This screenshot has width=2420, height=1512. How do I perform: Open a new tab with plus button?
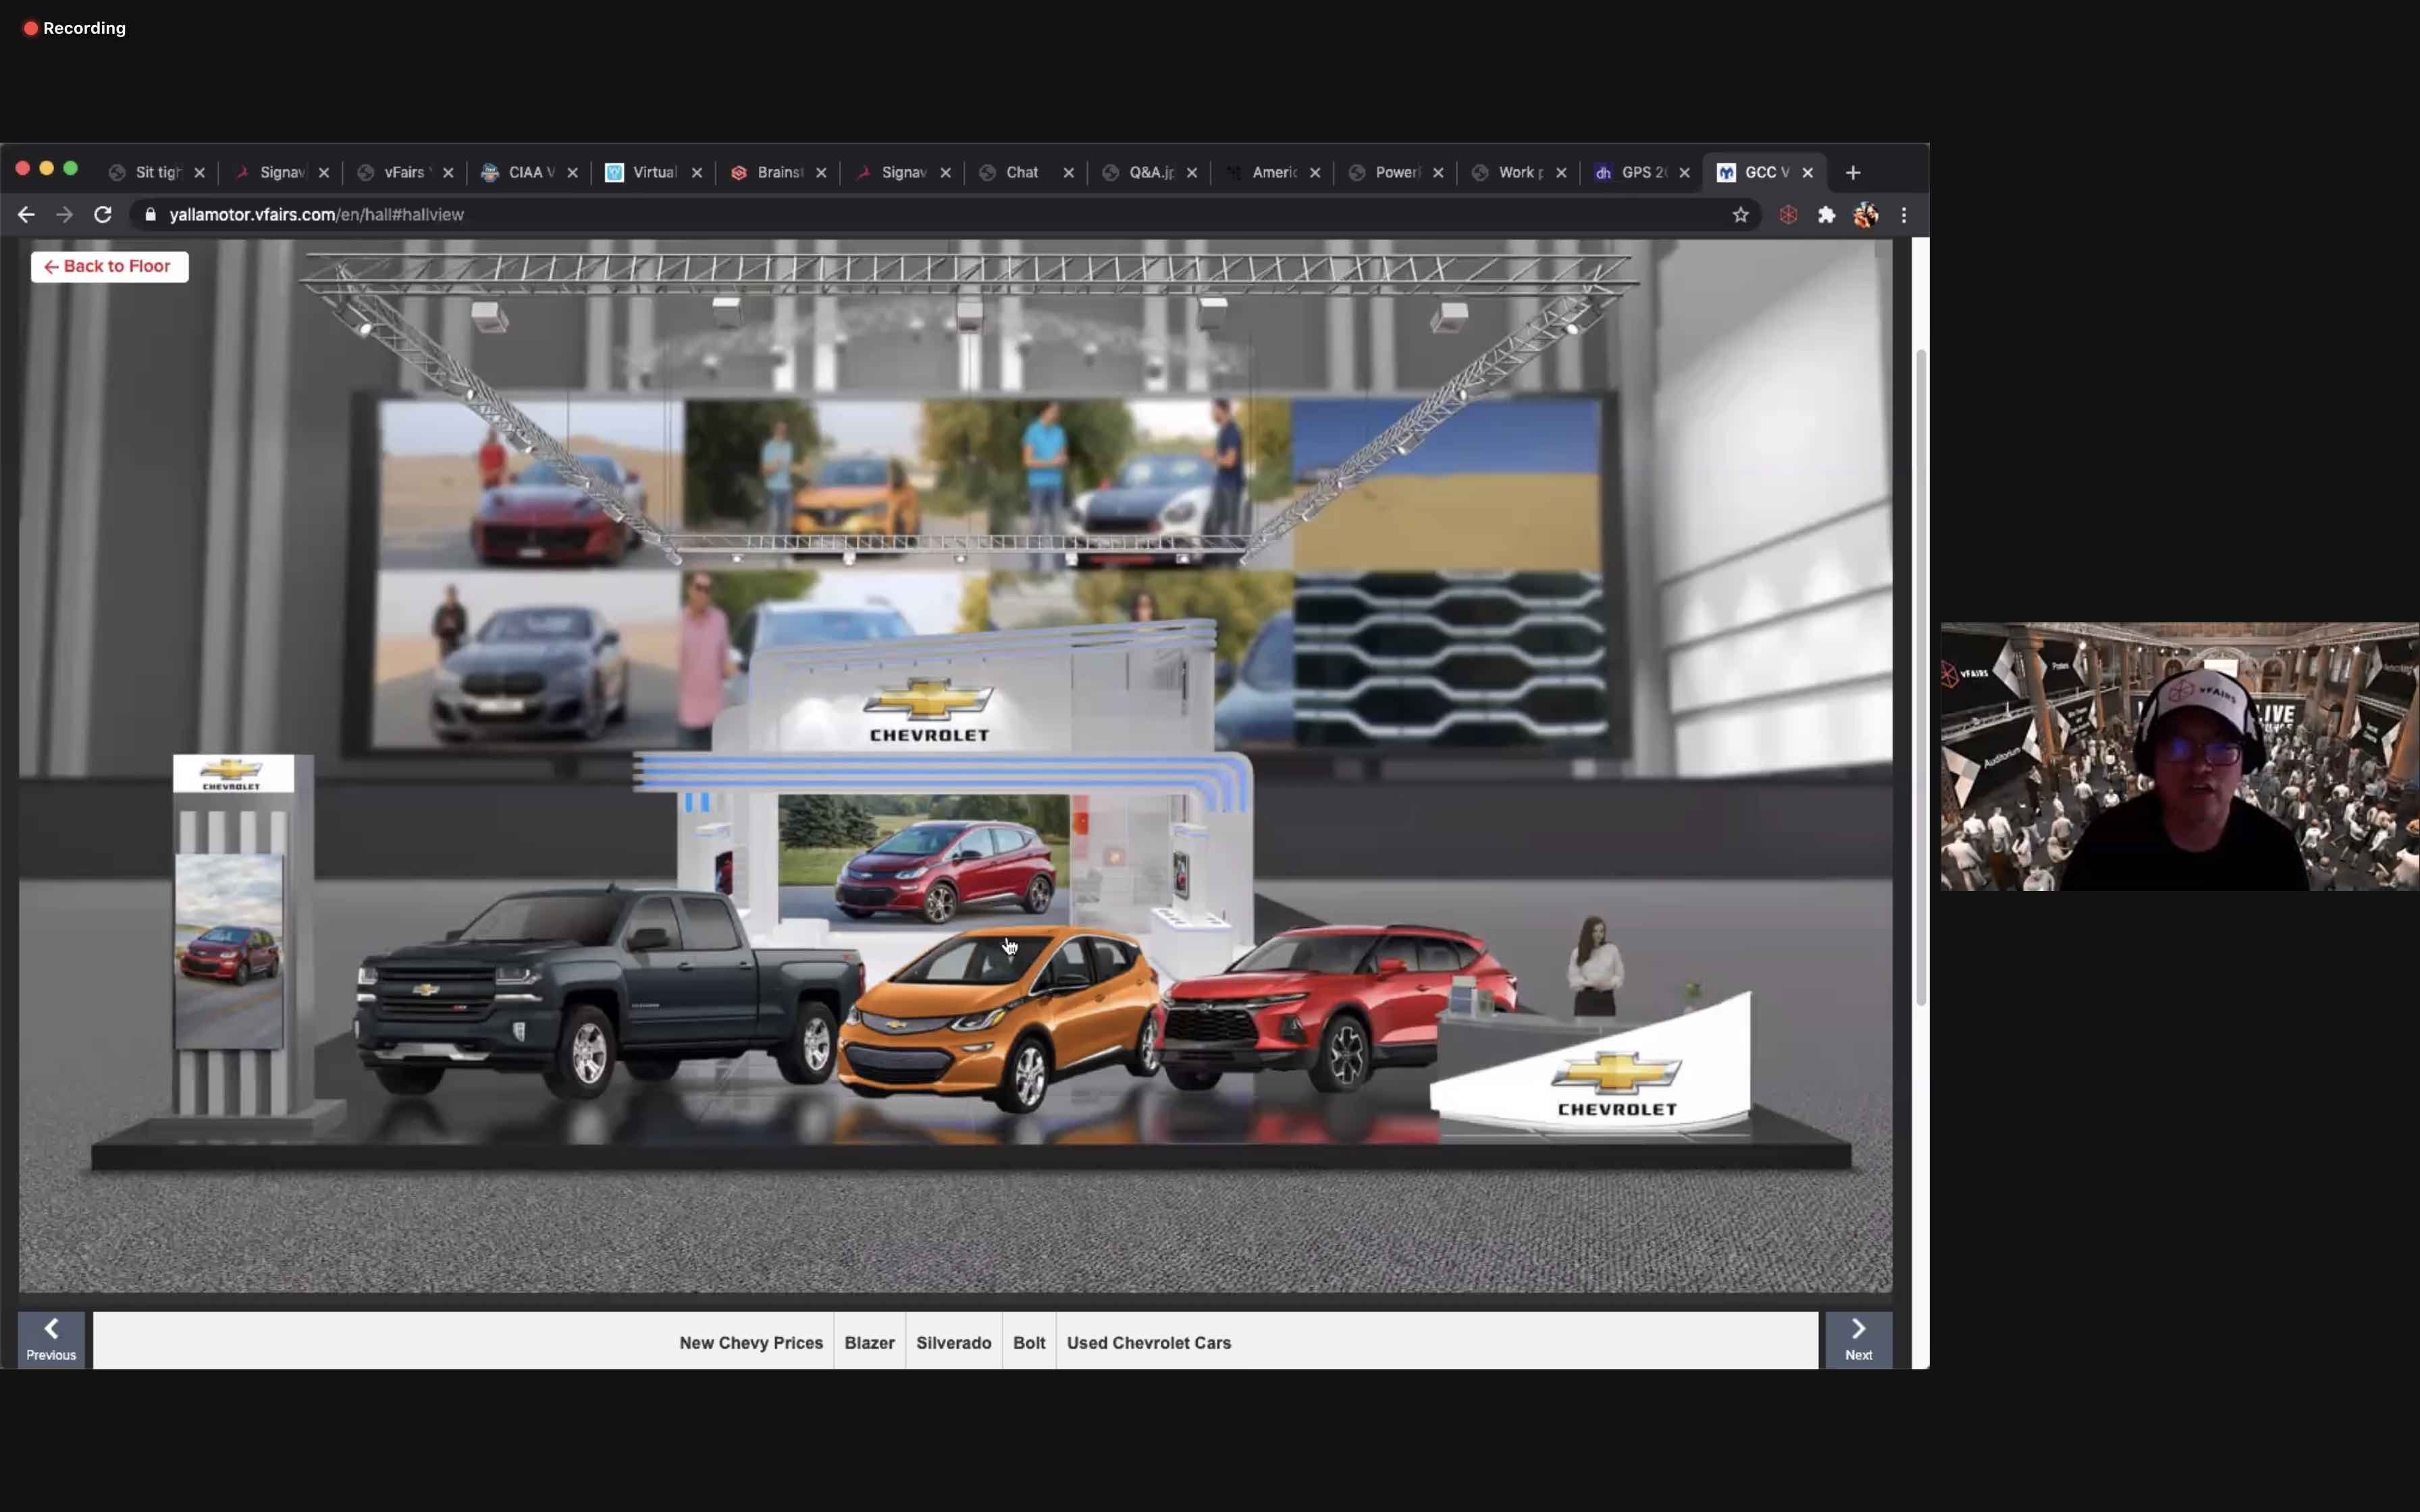(1853, 173)
